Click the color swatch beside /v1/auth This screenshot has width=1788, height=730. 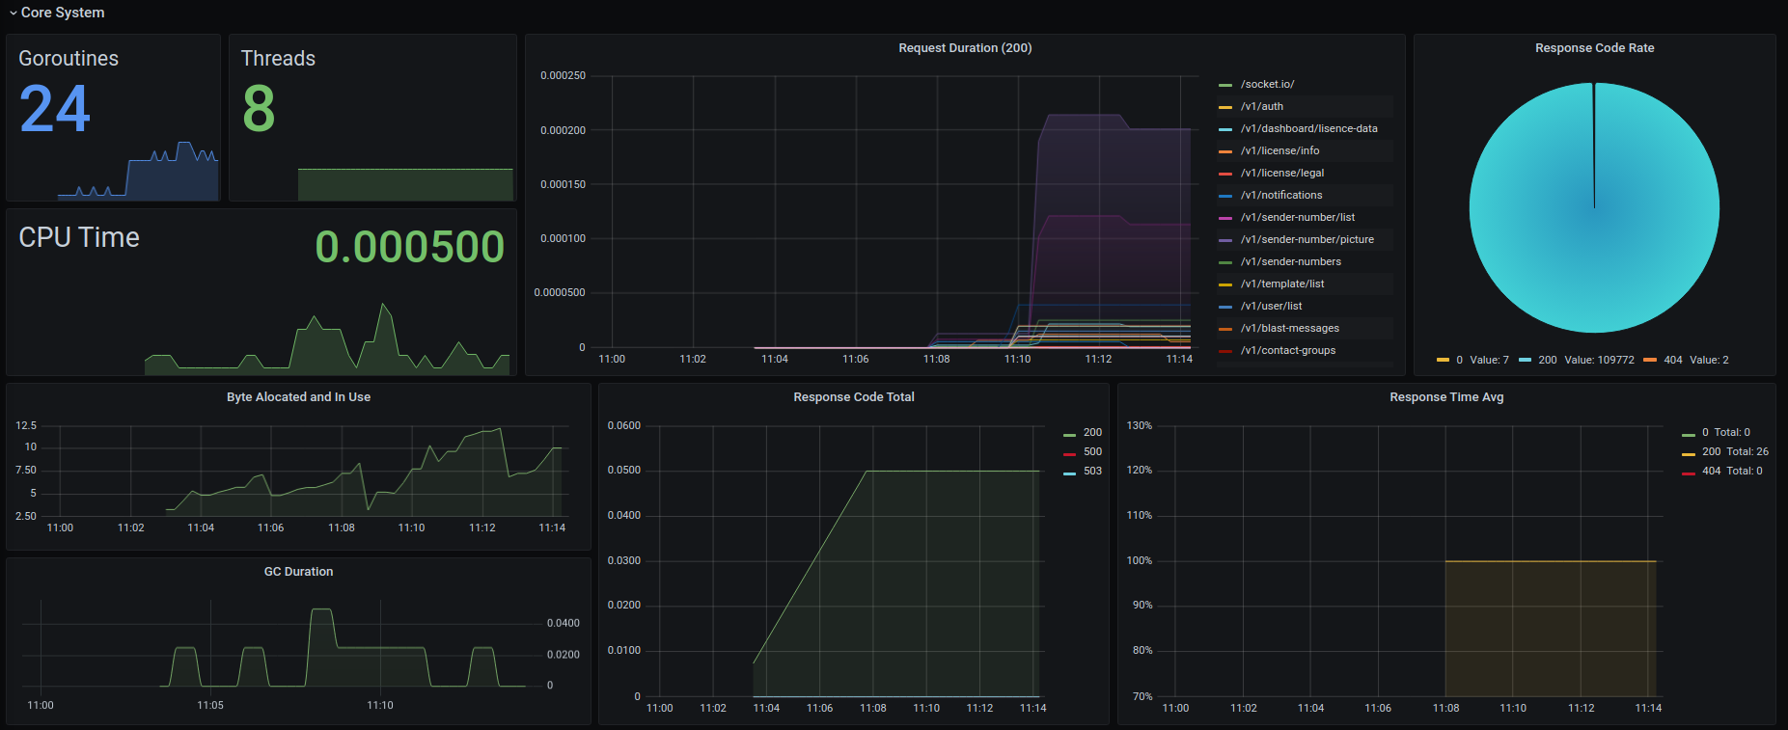1225,107
